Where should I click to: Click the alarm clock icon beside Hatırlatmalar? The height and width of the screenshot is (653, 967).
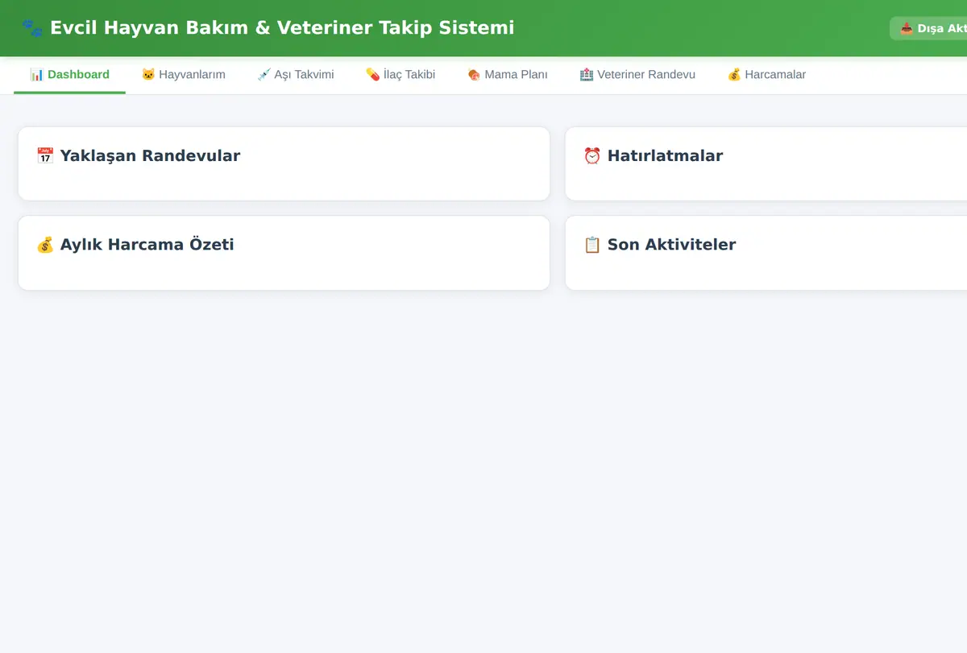point(592,156)
